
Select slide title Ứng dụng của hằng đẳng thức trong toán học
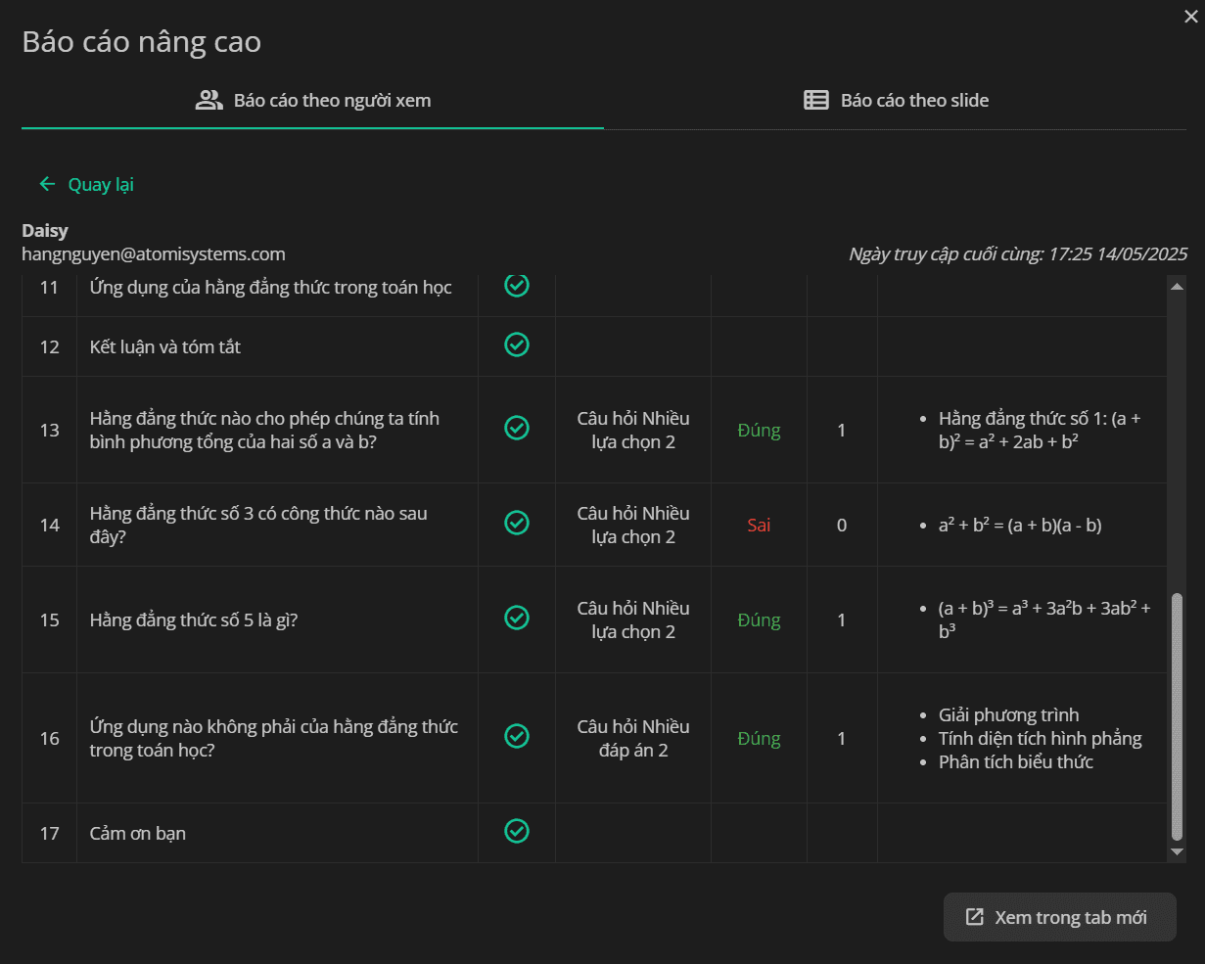pyautogui.click(x=271, y=288)
